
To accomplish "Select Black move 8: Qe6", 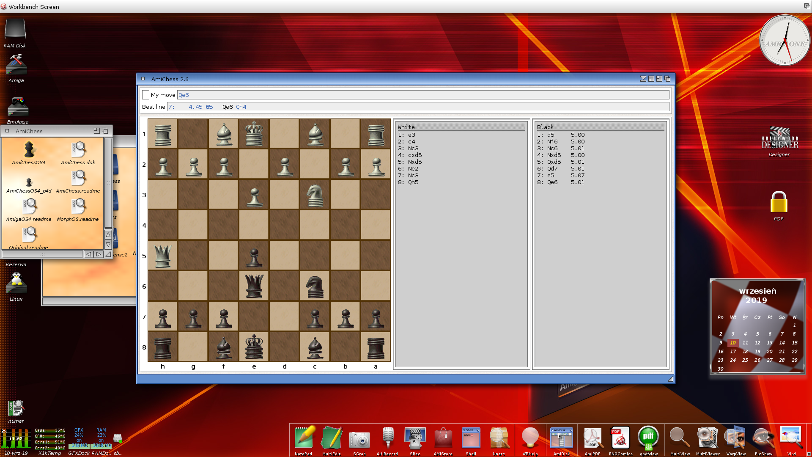I will (x=601, y=182).
